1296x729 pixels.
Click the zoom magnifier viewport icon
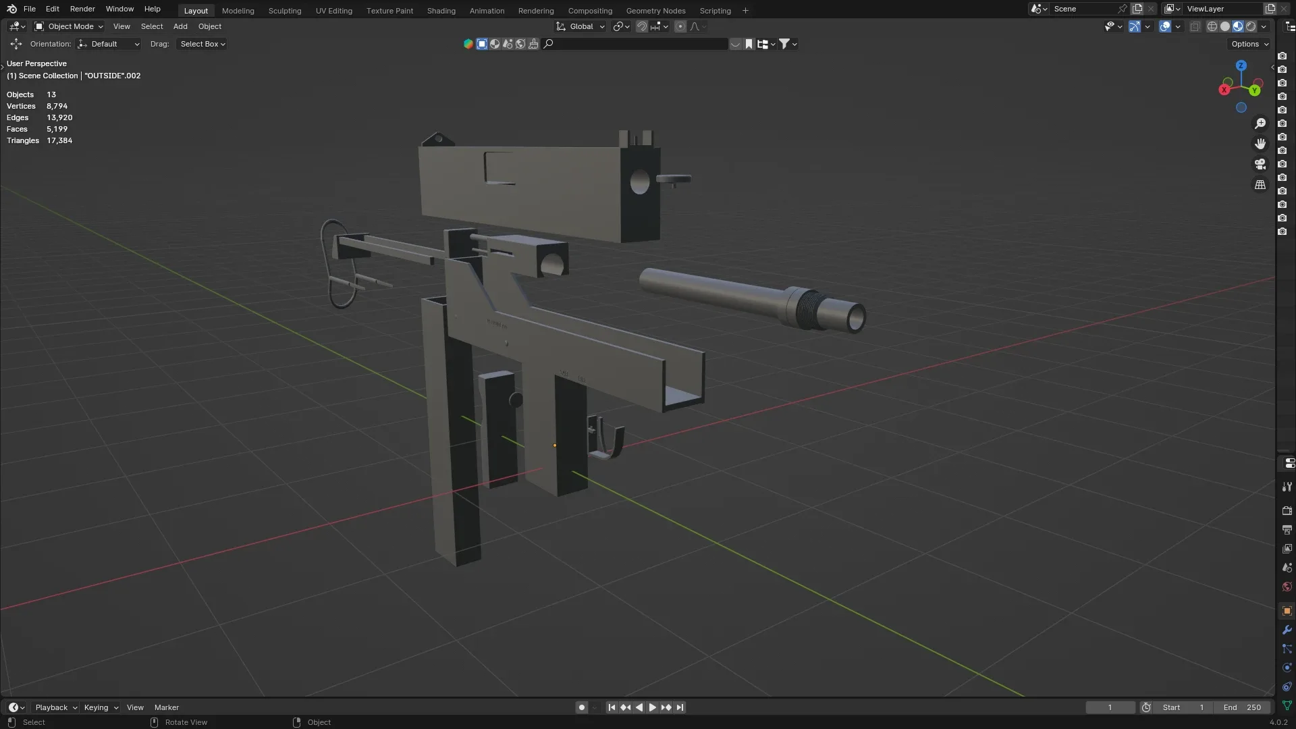pos(1260,124)
